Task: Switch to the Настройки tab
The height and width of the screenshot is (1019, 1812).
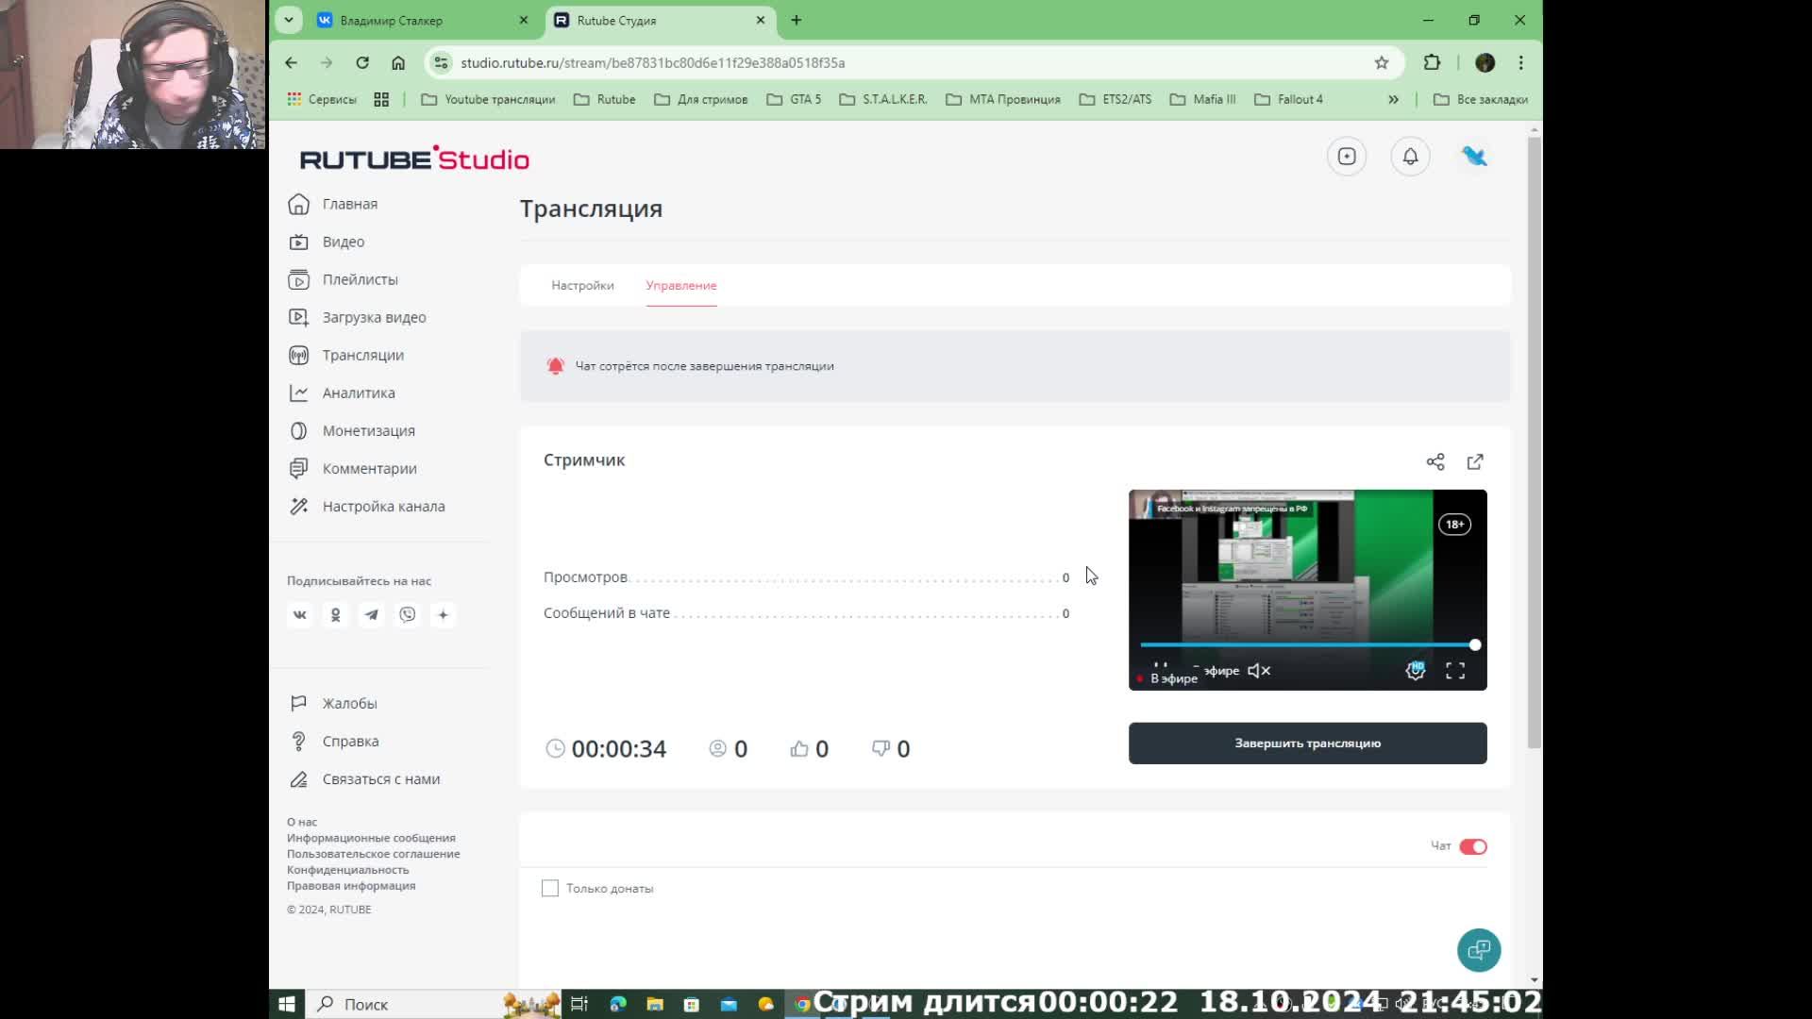Action: pos(582,285)
